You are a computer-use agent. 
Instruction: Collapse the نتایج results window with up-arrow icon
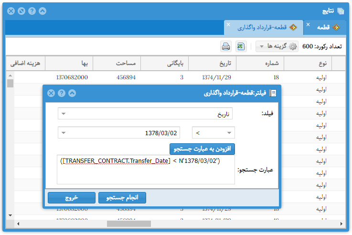(x=43, y=11)
